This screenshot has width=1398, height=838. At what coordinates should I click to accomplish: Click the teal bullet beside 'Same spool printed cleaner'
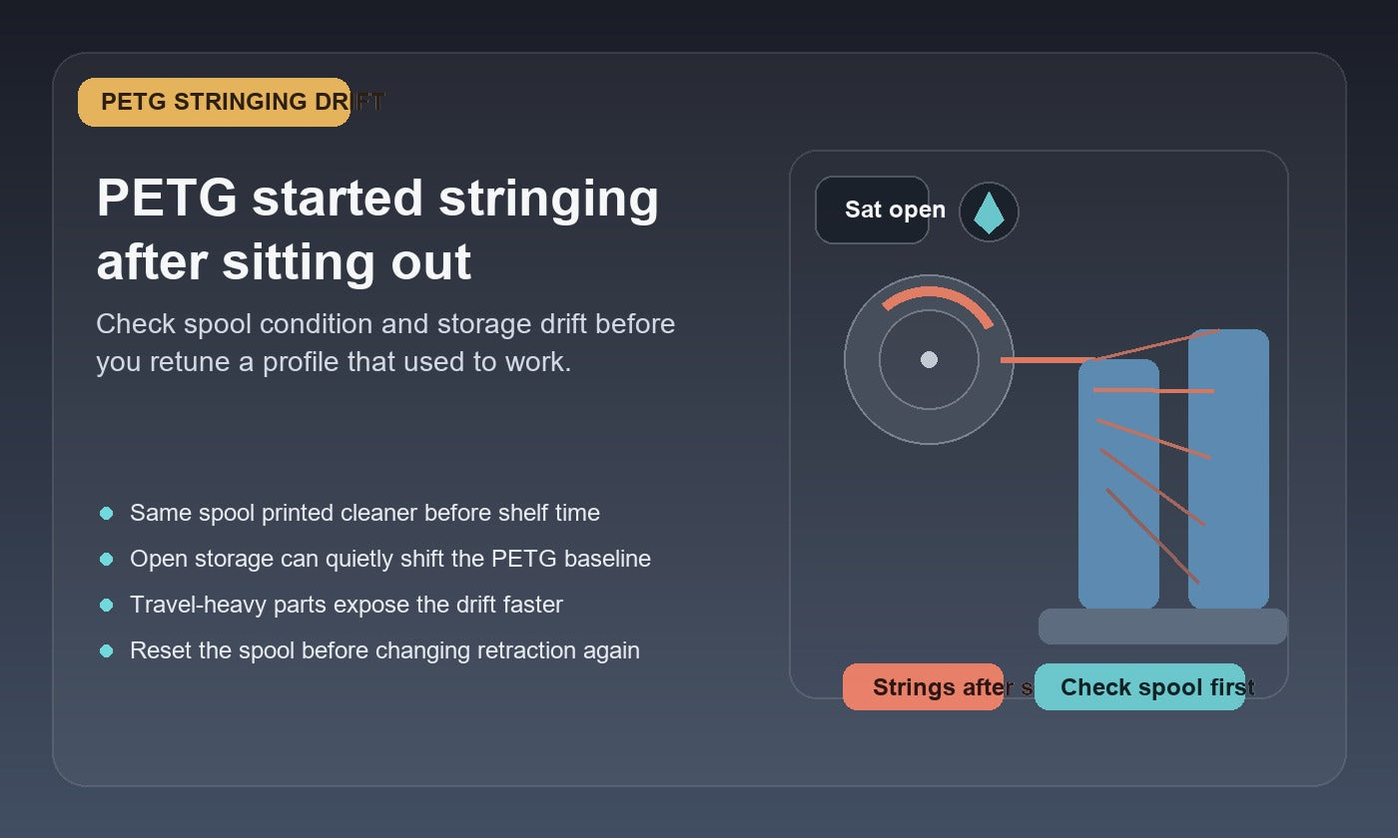pyautogui.click(x=107, y=513)
